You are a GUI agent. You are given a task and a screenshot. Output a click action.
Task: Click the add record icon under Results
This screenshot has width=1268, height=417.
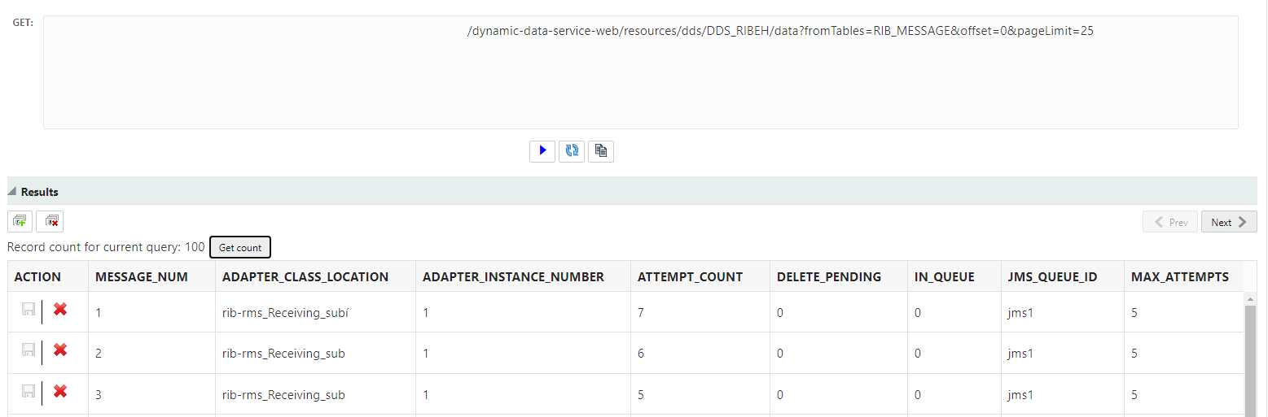[20, 221]
